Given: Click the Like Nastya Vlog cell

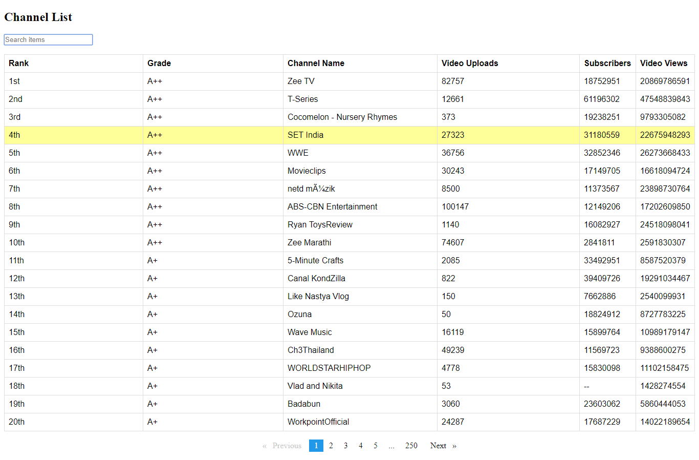Looking at the screenshot, I should pos(360,297).
